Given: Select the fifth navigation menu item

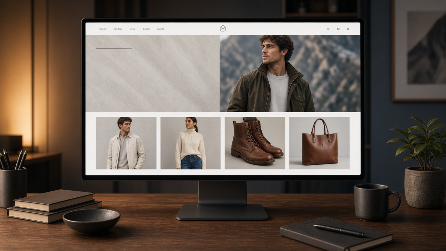Looking at the screenshot, I should click(x=160, y=29).
